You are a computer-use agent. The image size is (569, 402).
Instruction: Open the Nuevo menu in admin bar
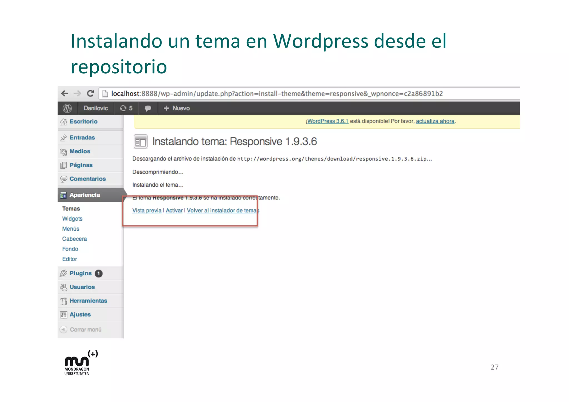pos(177,108)
